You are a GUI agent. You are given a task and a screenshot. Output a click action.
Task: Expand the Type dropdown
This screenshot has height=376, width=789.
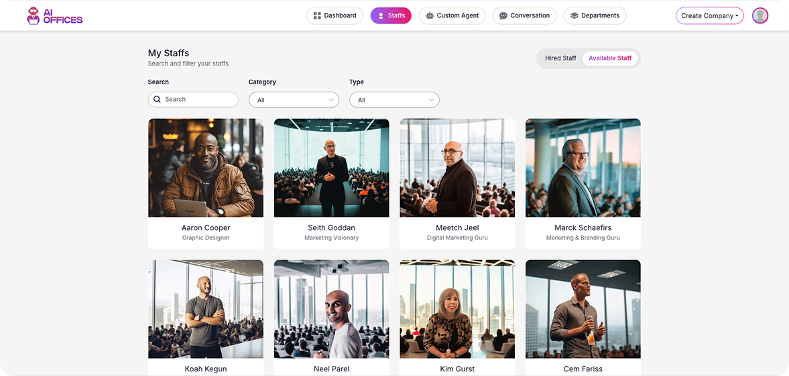[x=394, y=100]
